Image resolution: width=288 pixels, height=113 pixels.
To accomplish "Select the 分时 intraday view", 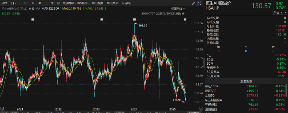I will pyautogui.click(x=4, y=3).
